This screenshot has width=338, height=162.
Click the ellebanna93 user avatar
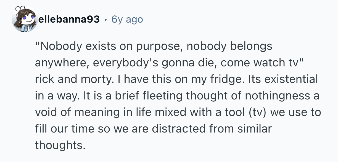(25, 19)
